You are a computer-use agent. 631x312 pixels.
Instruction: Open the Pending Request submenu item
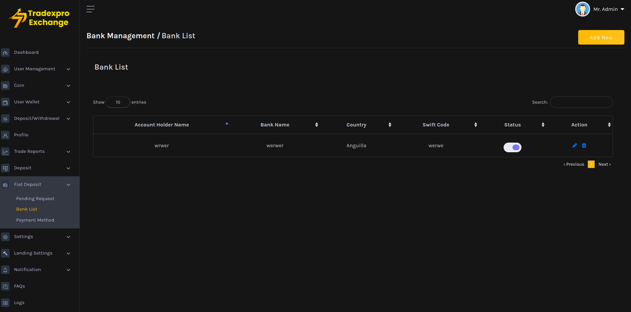35,199
